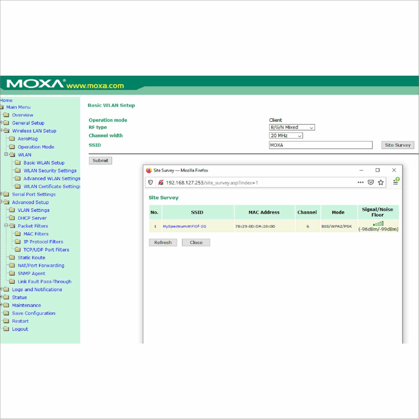Open Link Fault Pass-Through menu item
This screenshot has height=419, width=419.
pos(45,281)
